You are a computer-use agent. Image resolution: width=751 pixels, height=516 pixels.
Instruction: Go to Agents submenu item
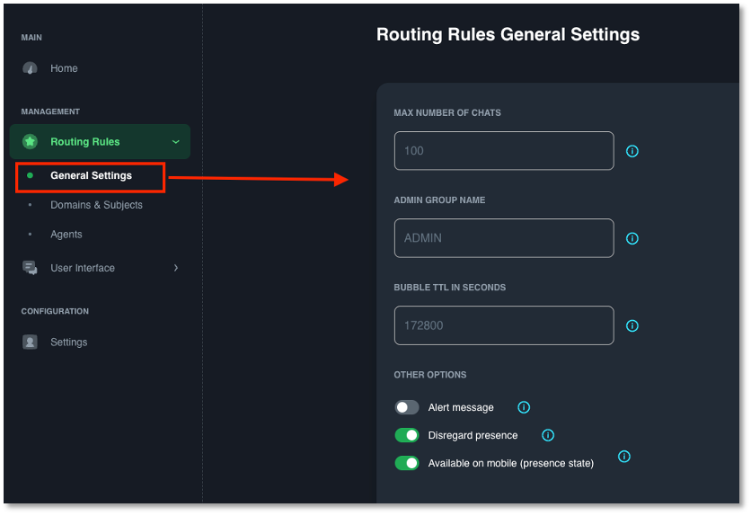(x=66, y=235)
